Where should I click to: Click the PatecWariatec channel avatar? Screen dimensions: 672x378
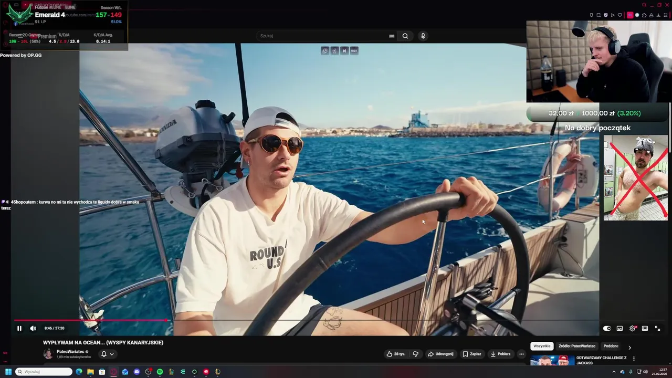pyautogui.click(x=48, y=354)
